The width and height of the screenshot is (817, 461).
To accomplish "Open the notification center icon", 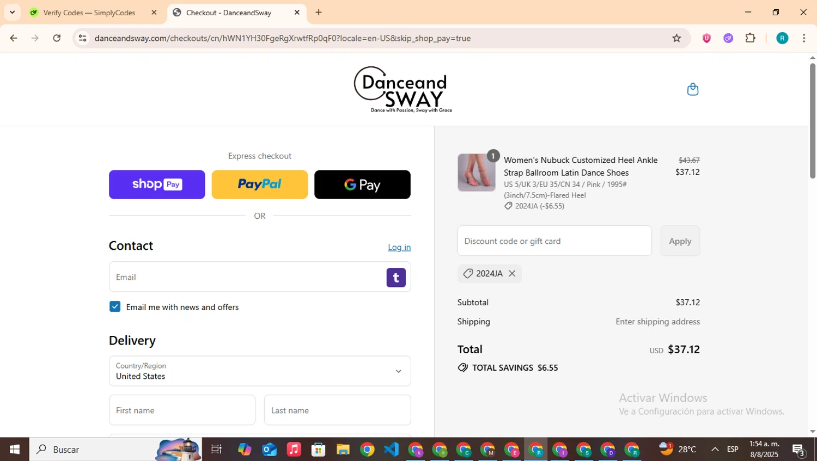I will tap(798, 450).
